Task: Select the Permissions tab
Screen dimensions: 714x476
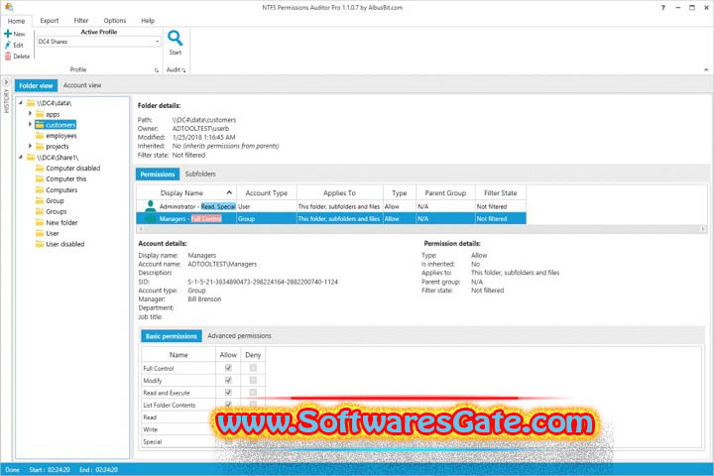Action: 158,174
